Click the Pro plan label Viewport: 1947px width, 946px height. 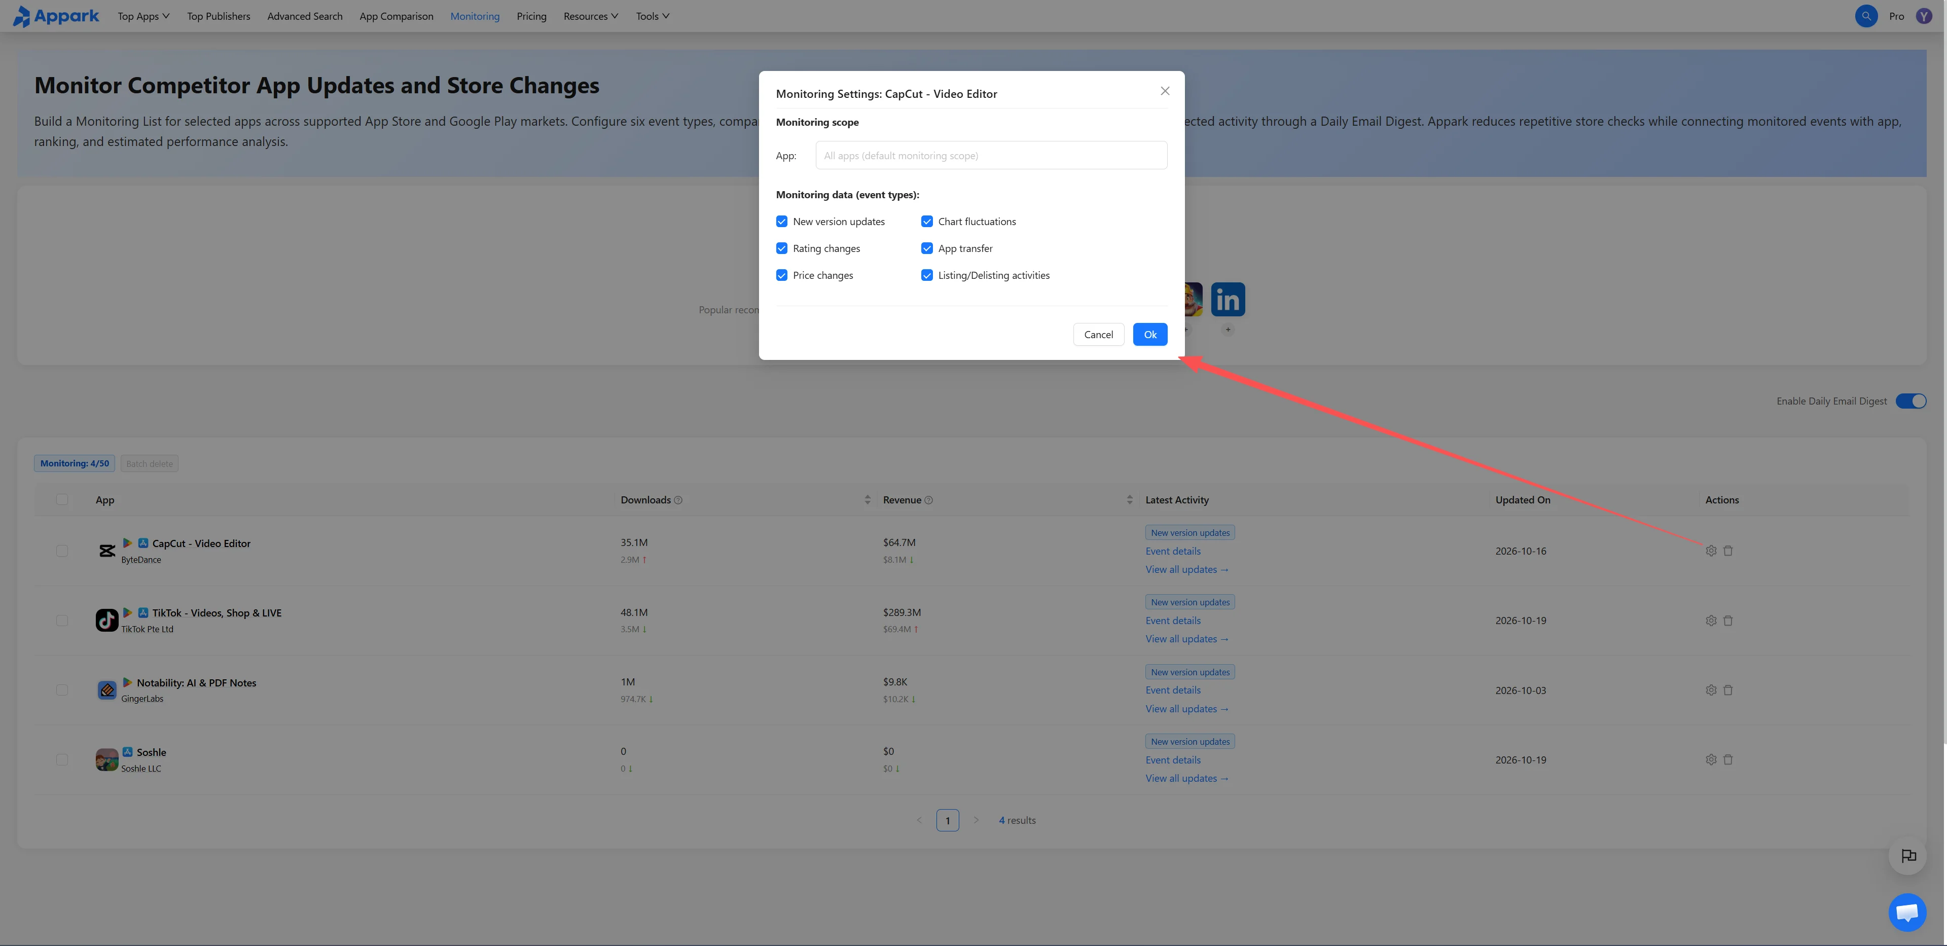click(x=1896, y=16)
